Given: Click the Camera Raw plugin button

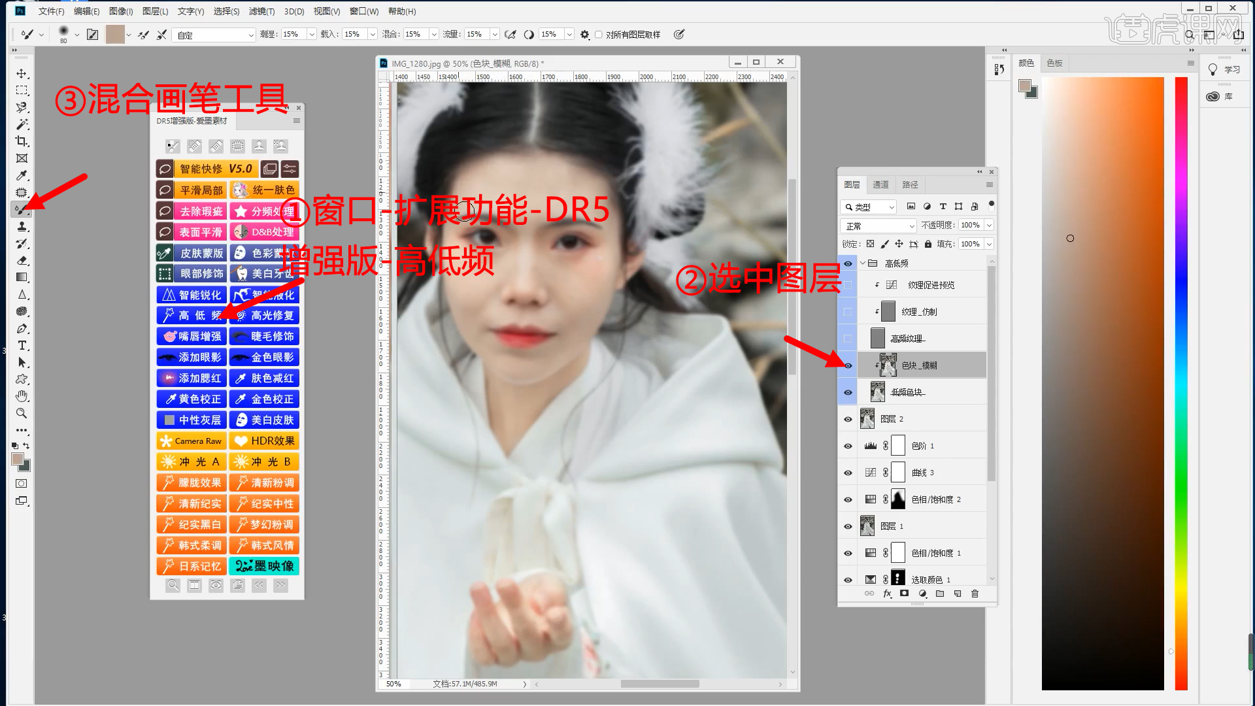Looking at the screenshot, I should [x=192, y=441].
